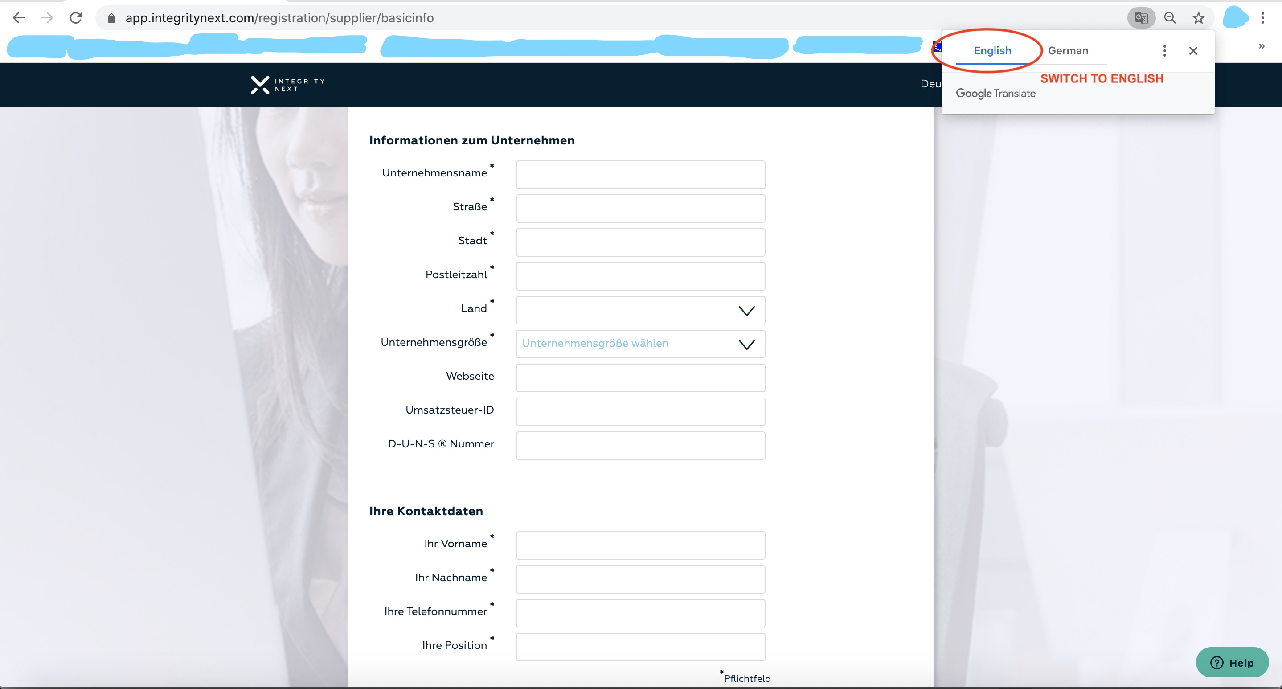Focus the Postleitzahl text field
Screen dimensions: 1282x689
tap(640, 276)
